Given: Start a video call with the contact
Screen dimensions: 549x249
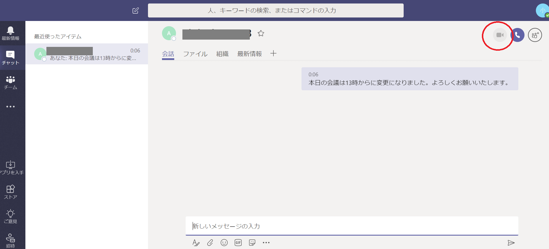Looking at the screenshot, I should click(500, 35).
